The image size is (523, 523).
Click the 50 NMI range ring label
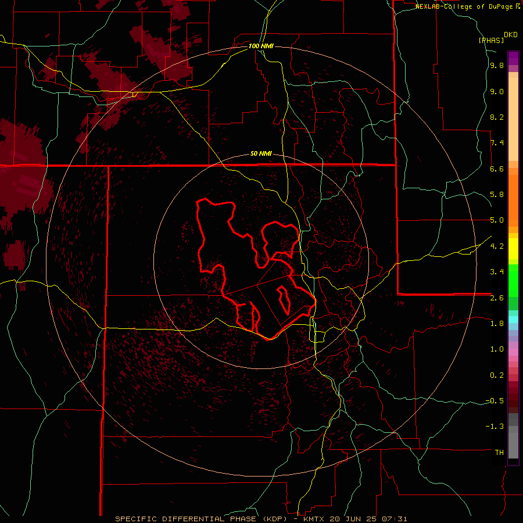click(x=261, y=153)
